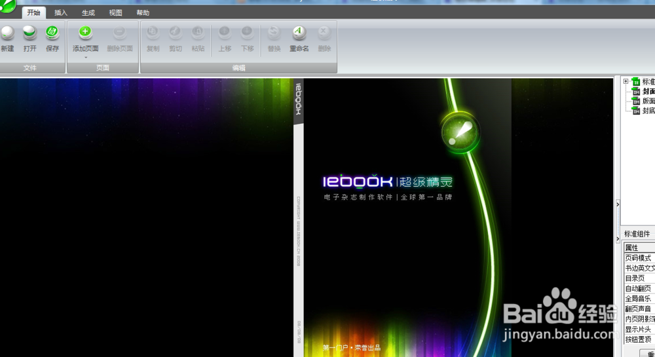Select the 版面 page in the tree
Image resolution: width=655 pixels, height=357 pixels.
pyautogui.click(x=648, y=101)
